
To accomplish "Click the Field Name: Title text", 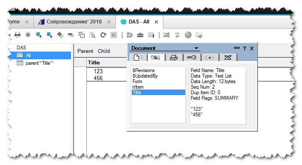I will point(207,70).
